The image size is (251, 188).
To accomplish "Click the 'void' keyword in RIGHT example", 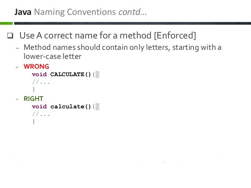I will pos(39,106).
